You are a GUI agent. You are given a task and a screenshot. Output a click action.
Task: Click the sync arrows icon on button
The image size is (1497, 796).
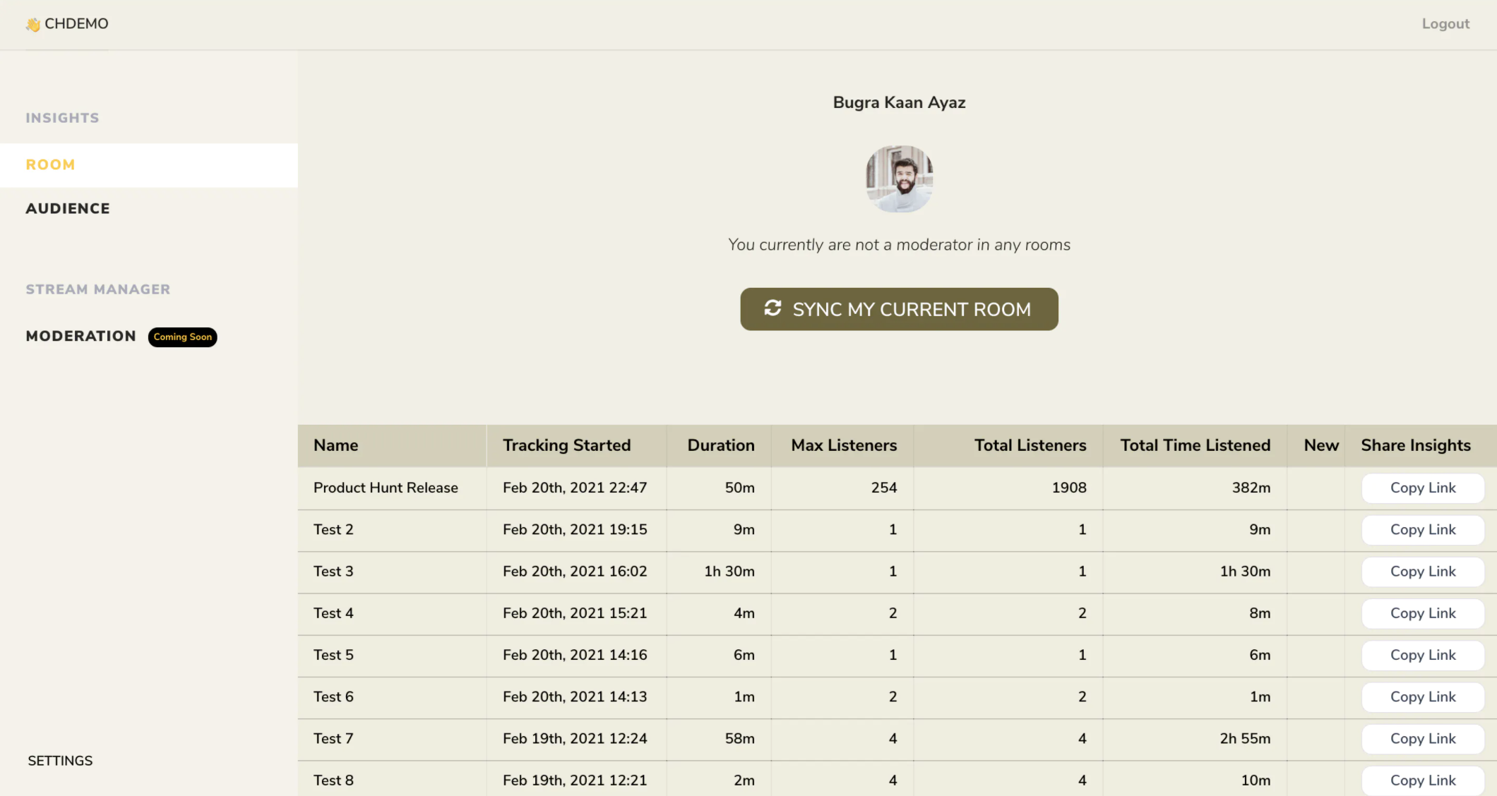(x=773, y=308)
